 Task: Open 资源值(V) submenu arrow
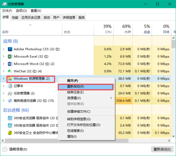click(x=111, y=98)
